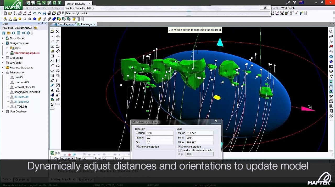This screenshot has width=335, height=187.
Task: Click the Print icon in toolbar
Action: click(x=49, y=13)
